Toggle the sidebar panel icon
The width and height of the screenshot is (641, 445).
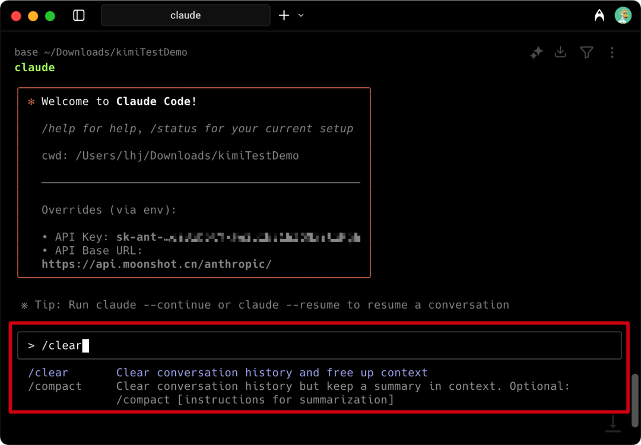78,15
